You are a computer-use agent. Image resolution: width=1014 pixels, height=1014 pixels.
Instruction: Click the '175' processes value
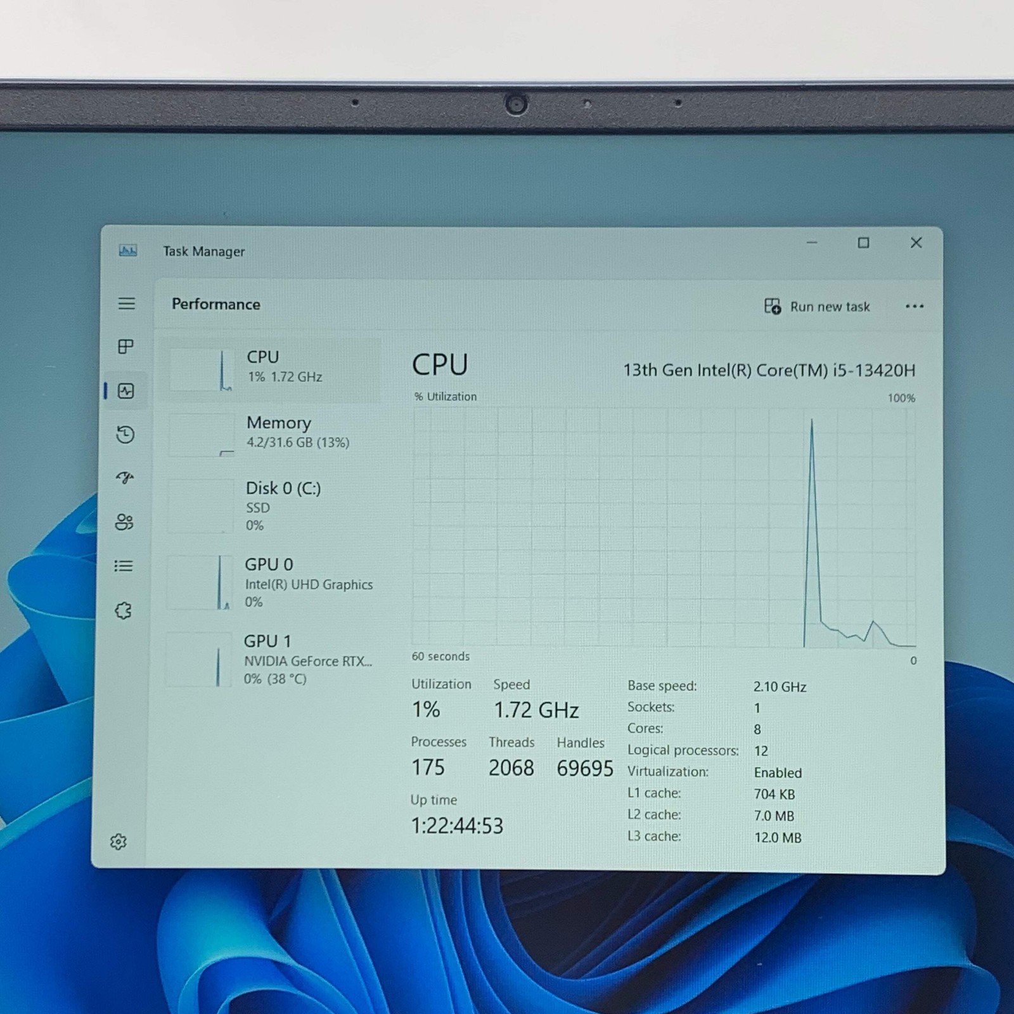point(428,767)
